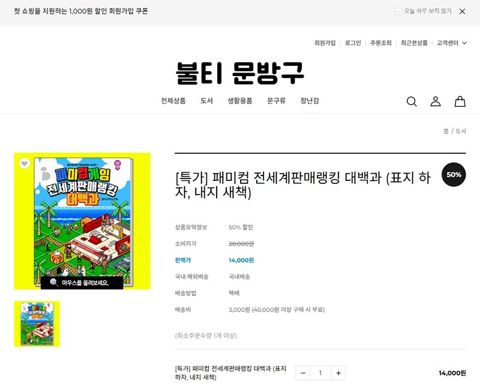Screen dimensions: 480x384
Task: Close the coupon banner with X
Action: coord(462,11)
